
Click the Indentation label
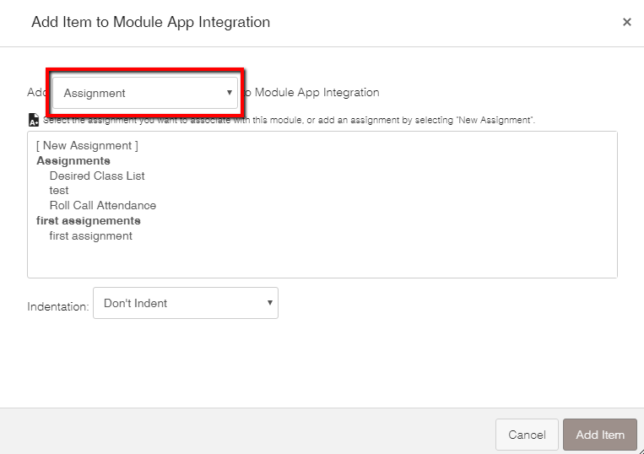point(58,306)
